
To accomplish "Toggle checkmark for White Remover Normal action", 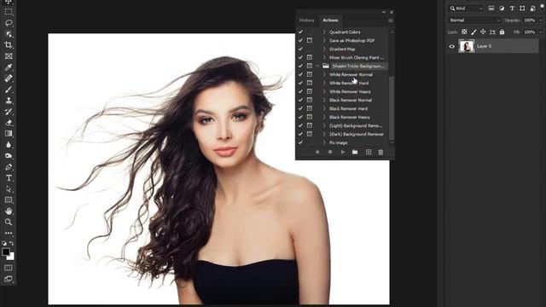I will (300, 74).
